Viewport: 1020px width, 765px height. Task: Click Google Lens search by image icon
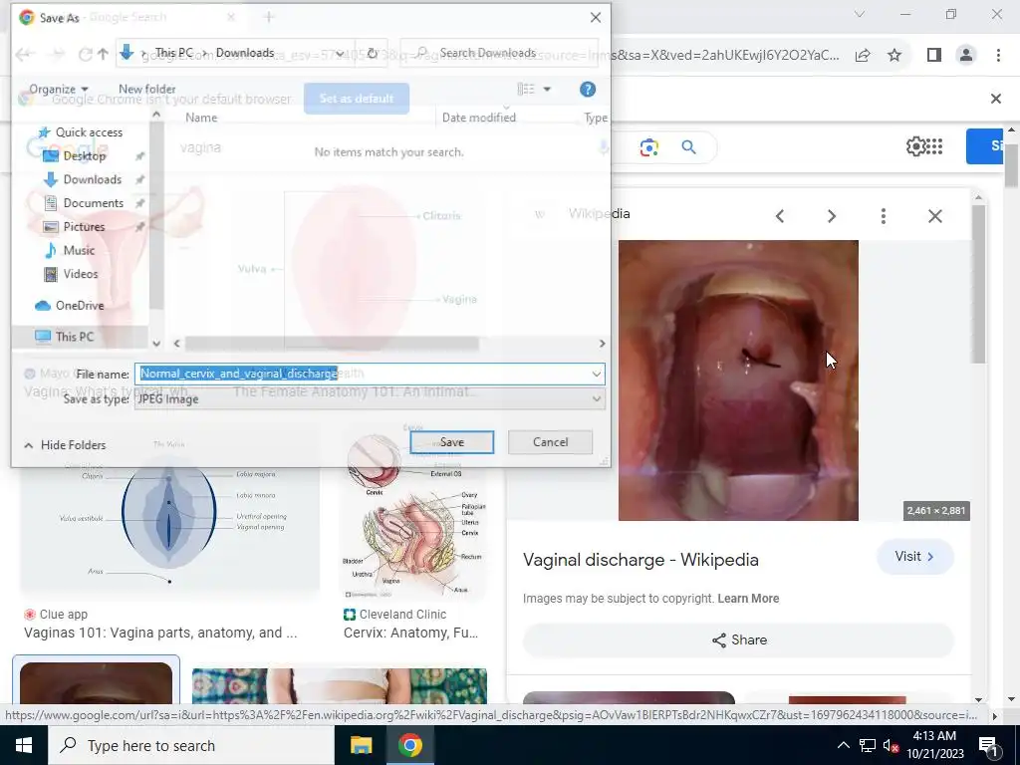pos(648,147)
